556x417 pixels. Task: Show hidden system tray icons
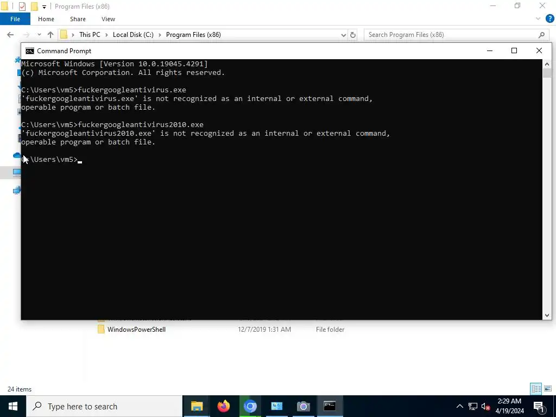coord(459,406)
